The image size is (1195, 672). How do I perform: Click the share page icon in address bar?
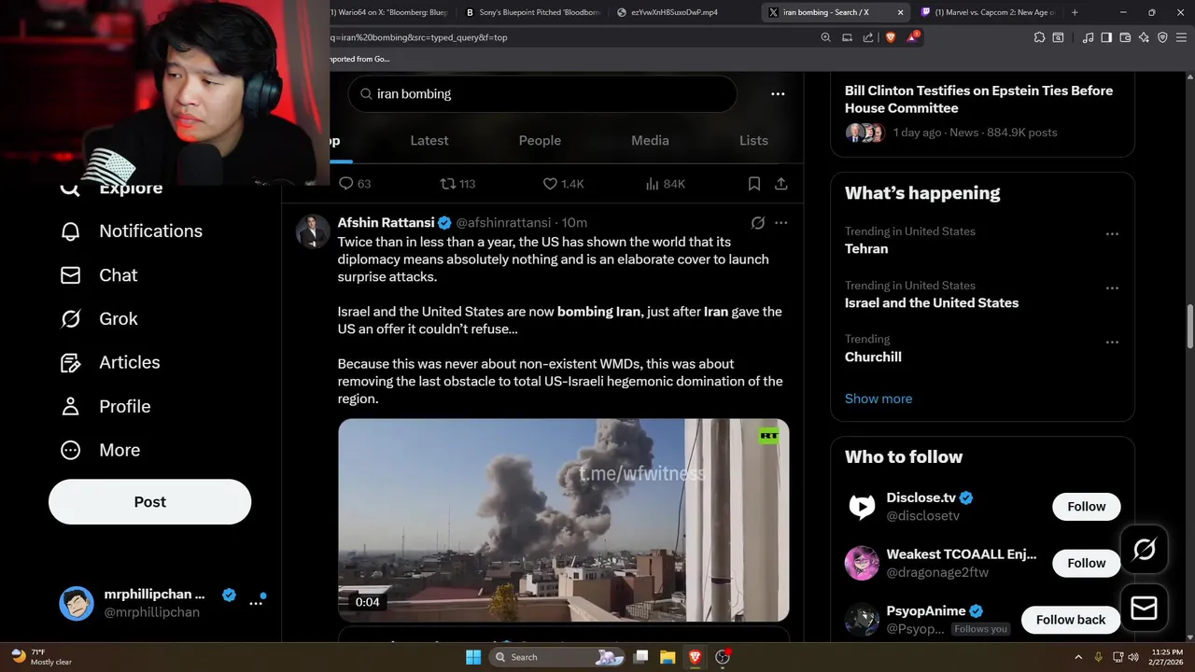(x=868, y=37)
